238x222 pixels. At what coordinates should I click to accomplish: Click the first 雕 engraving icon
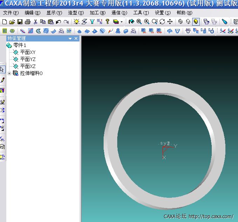pos(143,31)
